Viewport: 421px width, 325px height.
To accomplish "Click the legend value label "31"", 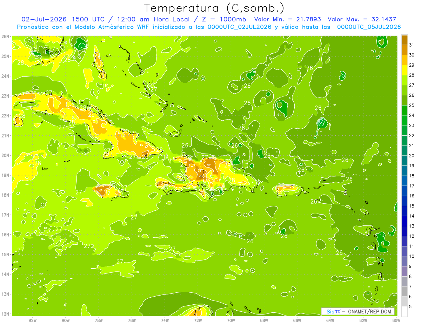I will [412, 45].
